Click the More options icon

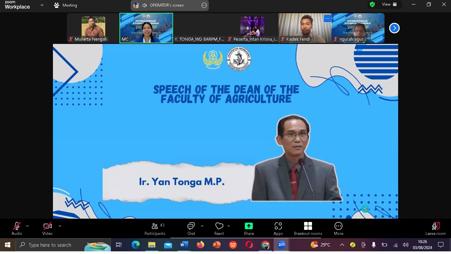(338, 229)
